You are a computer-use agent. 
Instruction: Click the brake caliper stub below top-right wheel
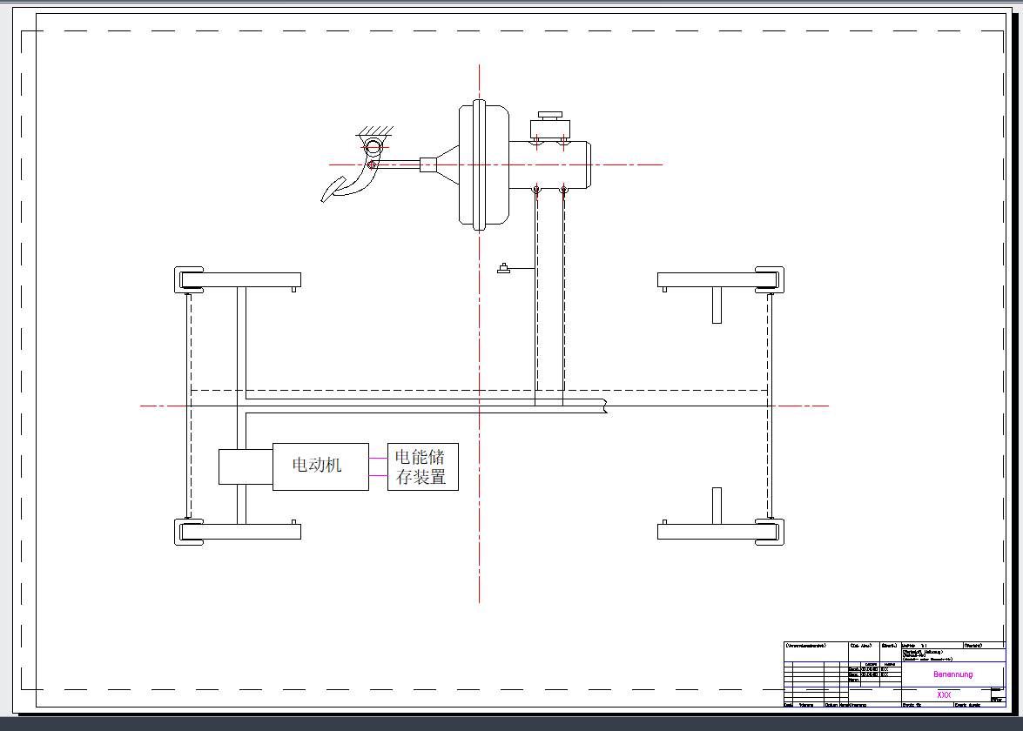click(717, 306)
